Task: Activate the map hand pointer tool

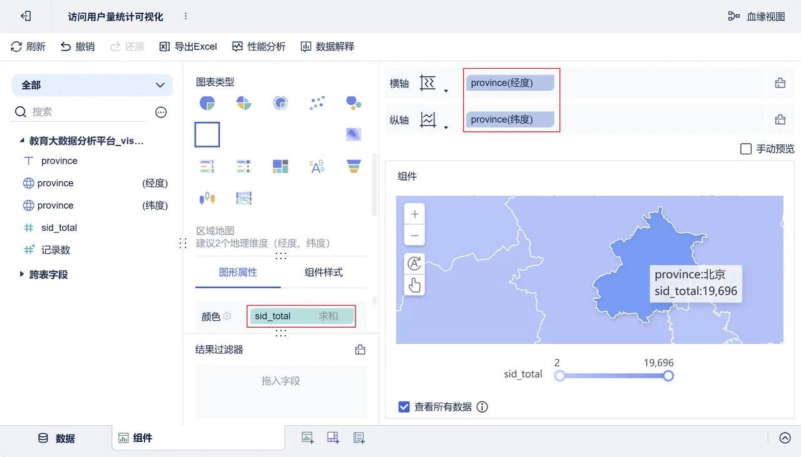Action: tap(415, 286)
